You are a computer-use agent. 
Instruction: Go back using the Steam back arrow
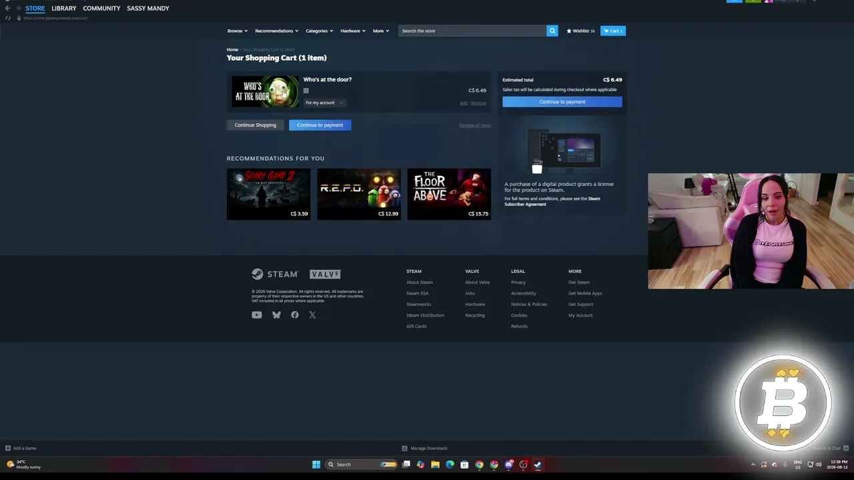tap(7, 8)
